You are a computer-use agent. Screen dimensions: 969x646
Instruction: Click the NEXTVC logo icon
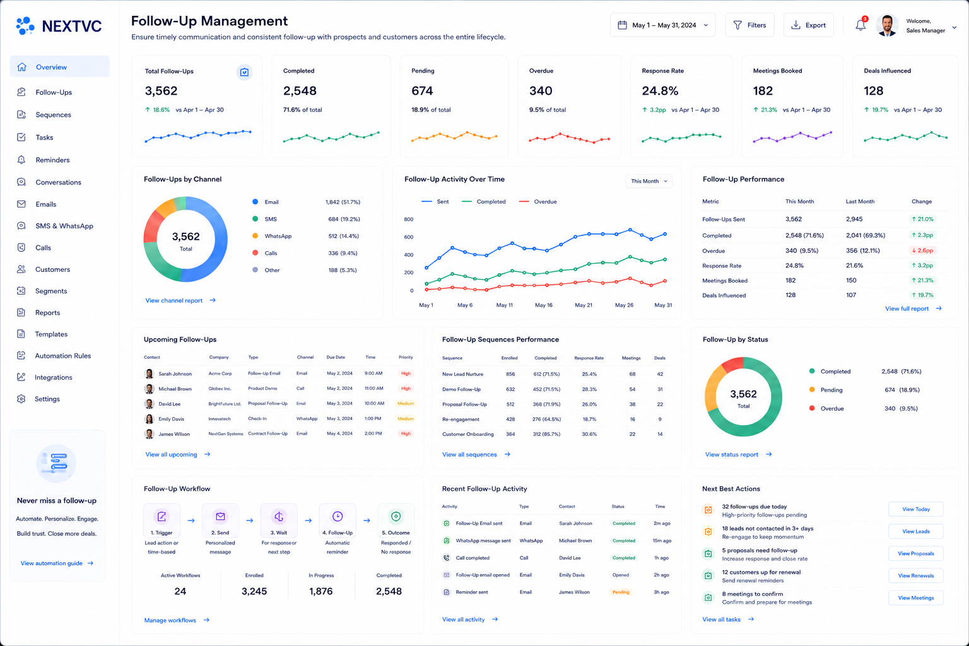pos(25,26)
